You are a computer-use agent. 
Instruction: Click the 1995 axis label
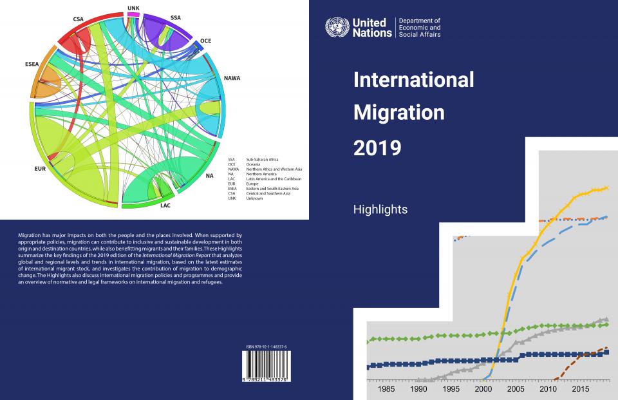451,389
